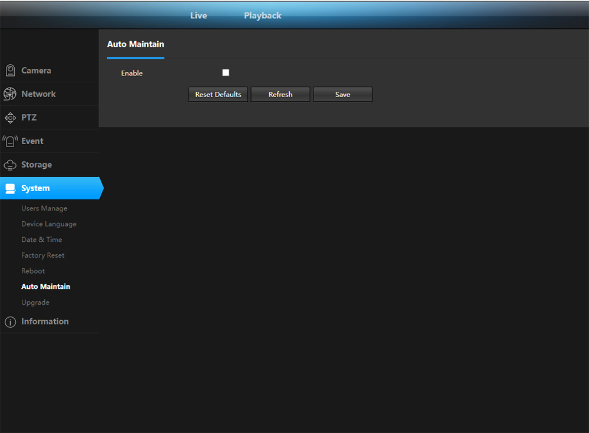589x433 pixels.
Task: Open Users Manage settings
Action: pos(44,208)
